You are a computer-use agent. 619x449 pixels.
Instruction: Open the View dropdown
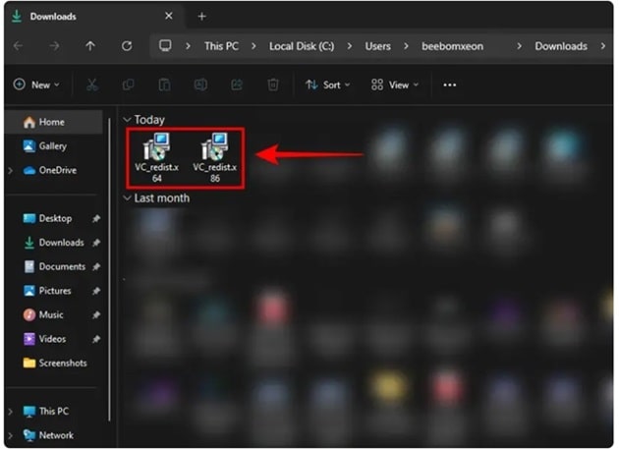pyautogui.click(x=394, y=85)
